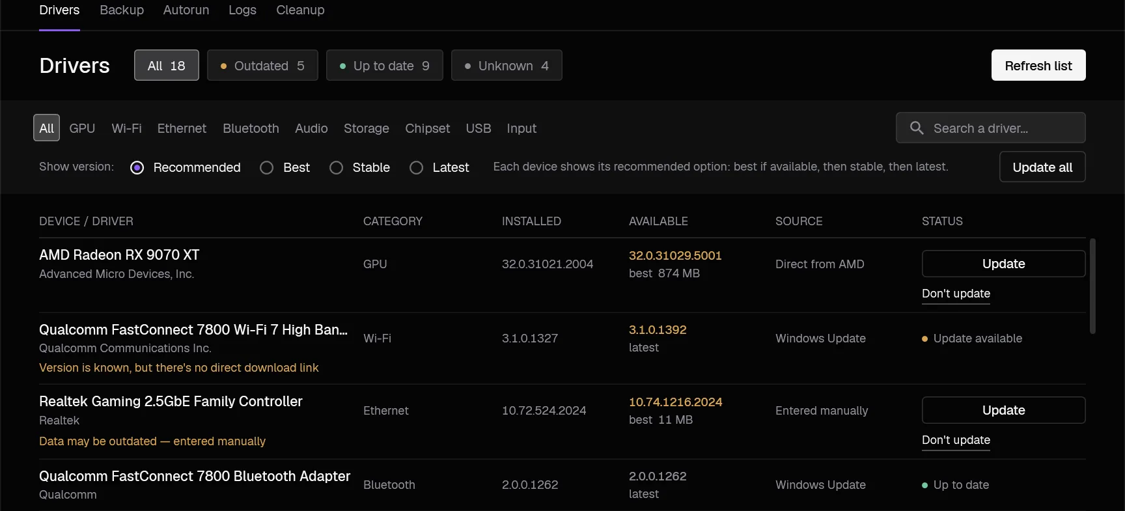
Task: Select the All category filter
Action: point(46,128)
